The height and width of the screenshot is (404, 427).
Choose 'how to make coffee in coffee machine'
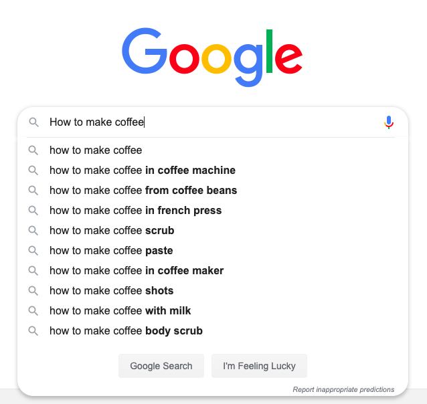[143, 171]
